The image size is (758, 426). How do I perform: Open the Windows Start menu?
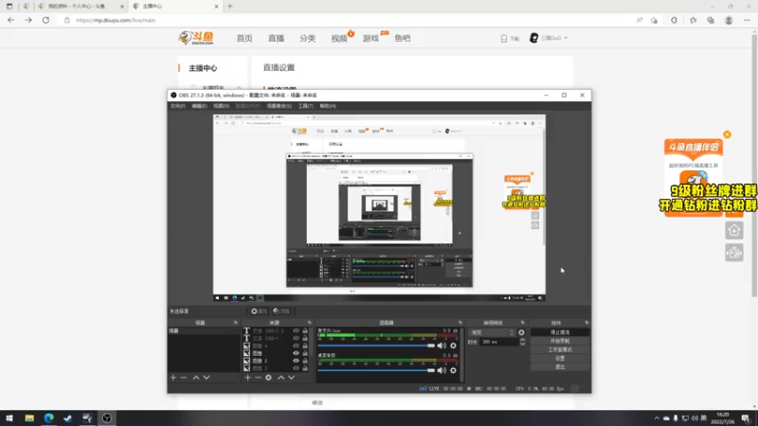click(9, 417)
